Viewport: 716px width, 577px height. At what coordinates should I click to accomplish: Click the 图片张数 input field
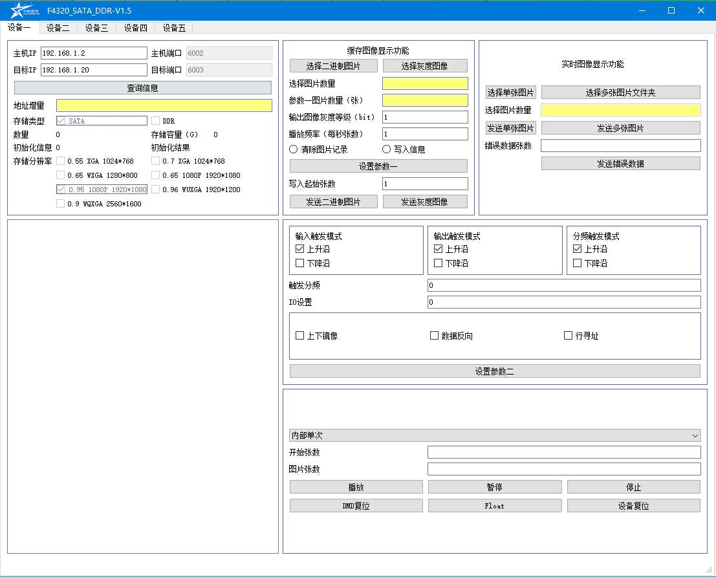564,469
